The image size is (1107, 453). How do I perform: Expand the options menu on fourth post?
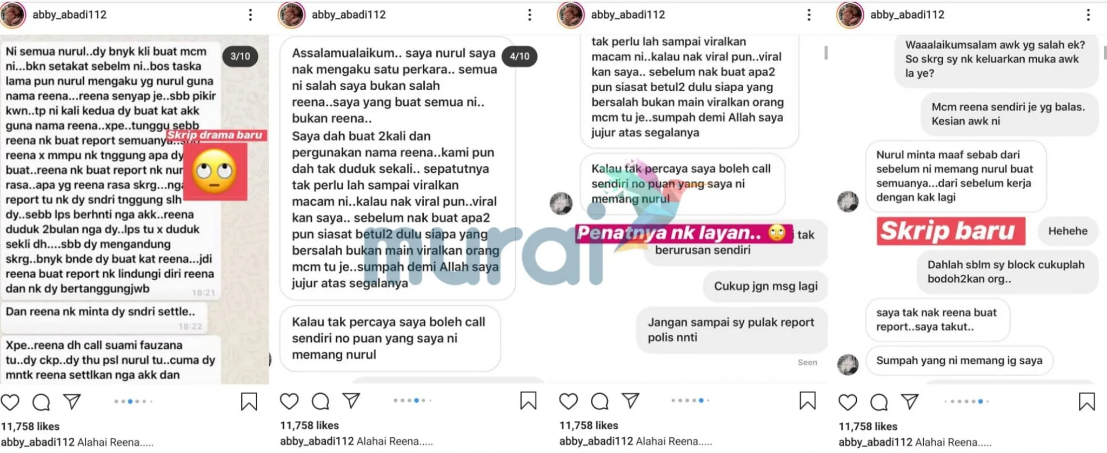point(1088,15)
